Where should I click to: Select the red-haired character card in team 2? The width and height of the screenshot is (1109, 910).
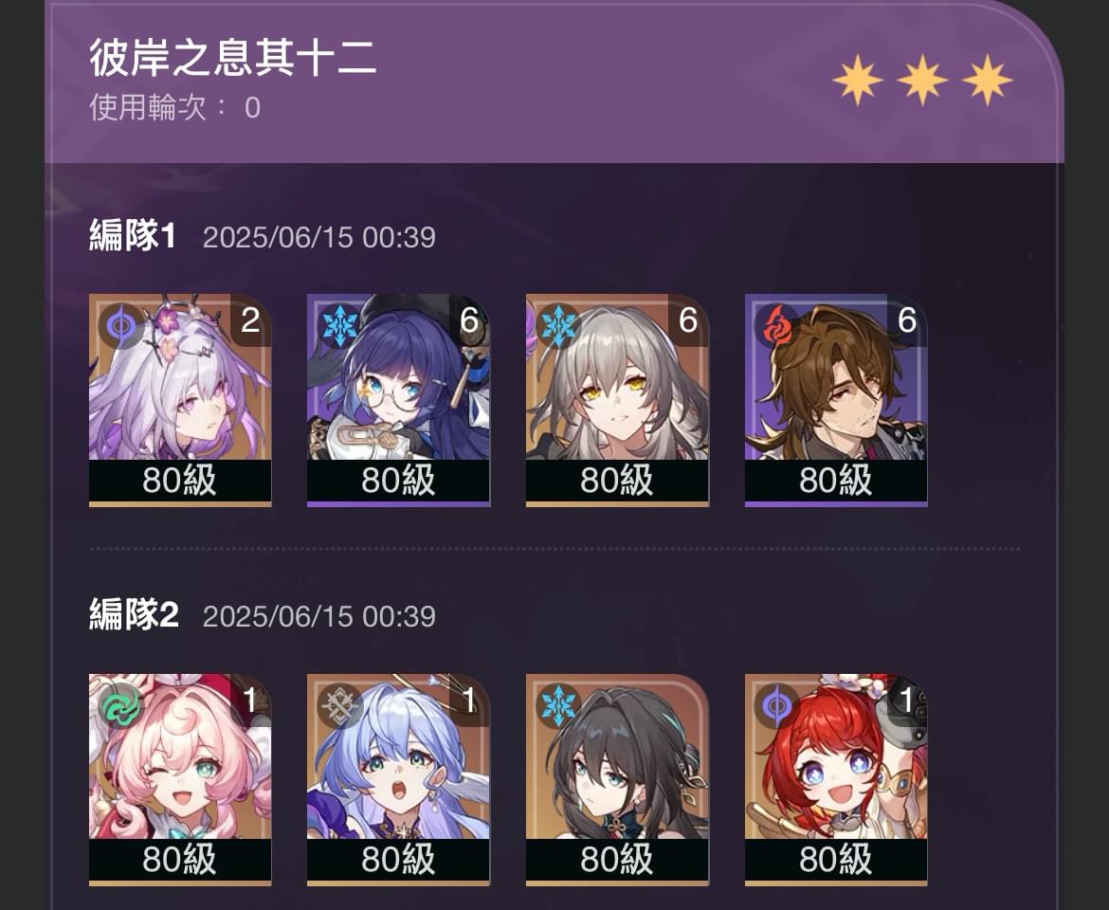click(836, 779)
